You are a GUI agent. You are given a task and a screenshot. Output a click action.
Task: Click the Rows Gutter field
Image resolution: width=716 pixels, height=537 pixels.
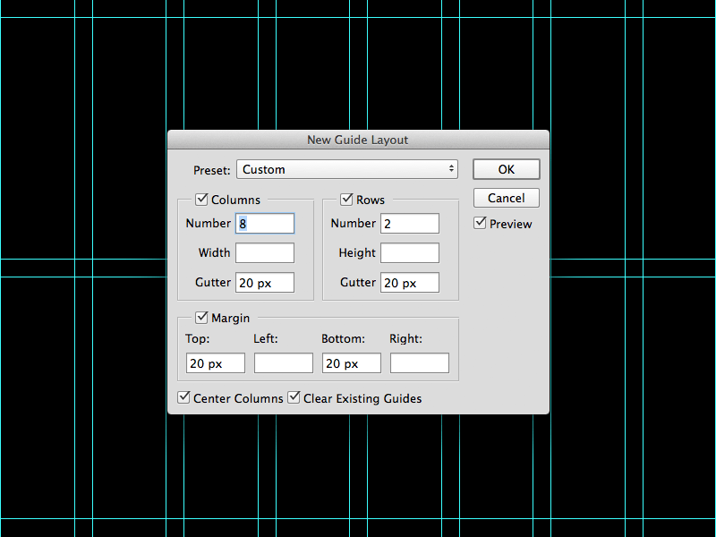[x=410, y=283]
